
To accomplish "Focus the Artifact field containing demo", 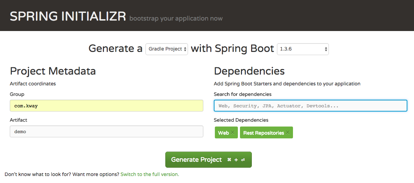I will 106,131.
